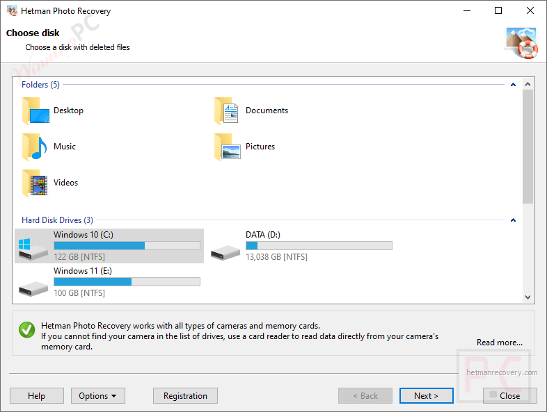This screenshot has width=547, height=412.
Task: Choose the Windows 10 (C:) drive icon
Action: 33,249
